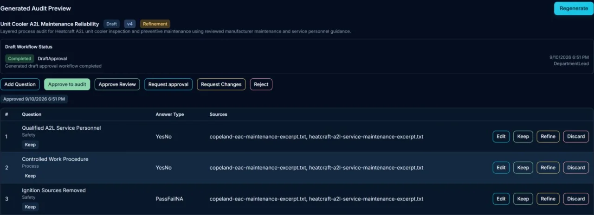Viewport: 594px width, 215px height.
Task: Refine Qualified A2L Service Personnel question
Action: click(x=548, y=137)
